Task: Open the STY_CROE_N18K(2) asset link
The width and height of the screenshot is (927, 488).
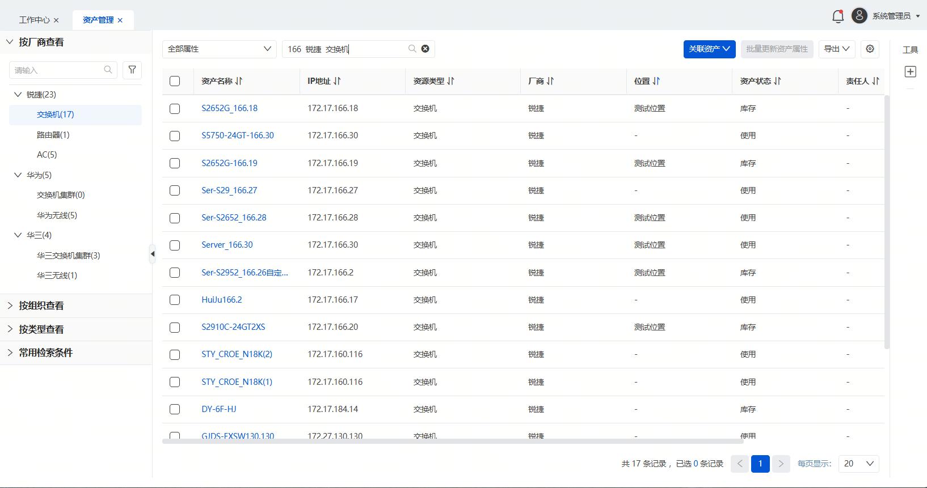Action: 237,354
